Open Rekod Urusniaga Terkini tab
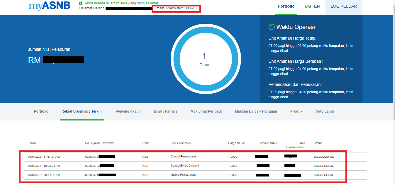Image resolution: width=395 pixels, height=185 pixels. click(x=82, y=111)
